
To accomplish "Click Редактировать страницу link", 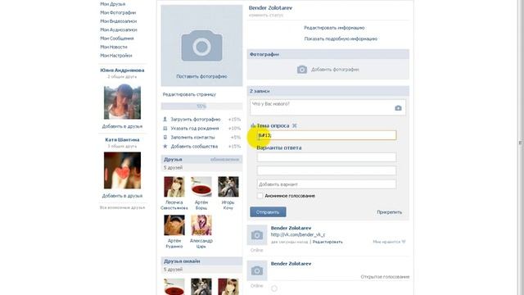I will pos(189,94).
